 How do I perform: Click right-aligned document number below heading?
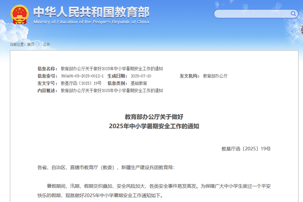246,149
